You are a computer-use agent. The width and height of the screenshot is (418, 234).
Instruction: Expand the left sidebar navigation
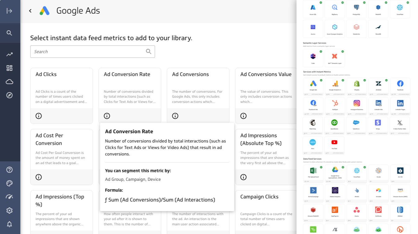click(9, 11)
